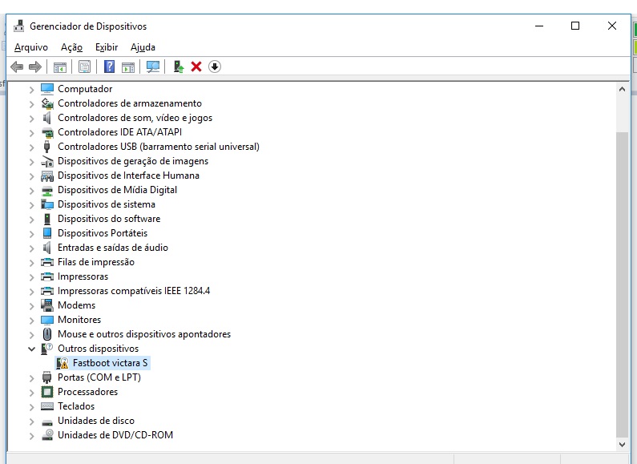
Task: Open the Exibir menu
Action: pos(107,47)
